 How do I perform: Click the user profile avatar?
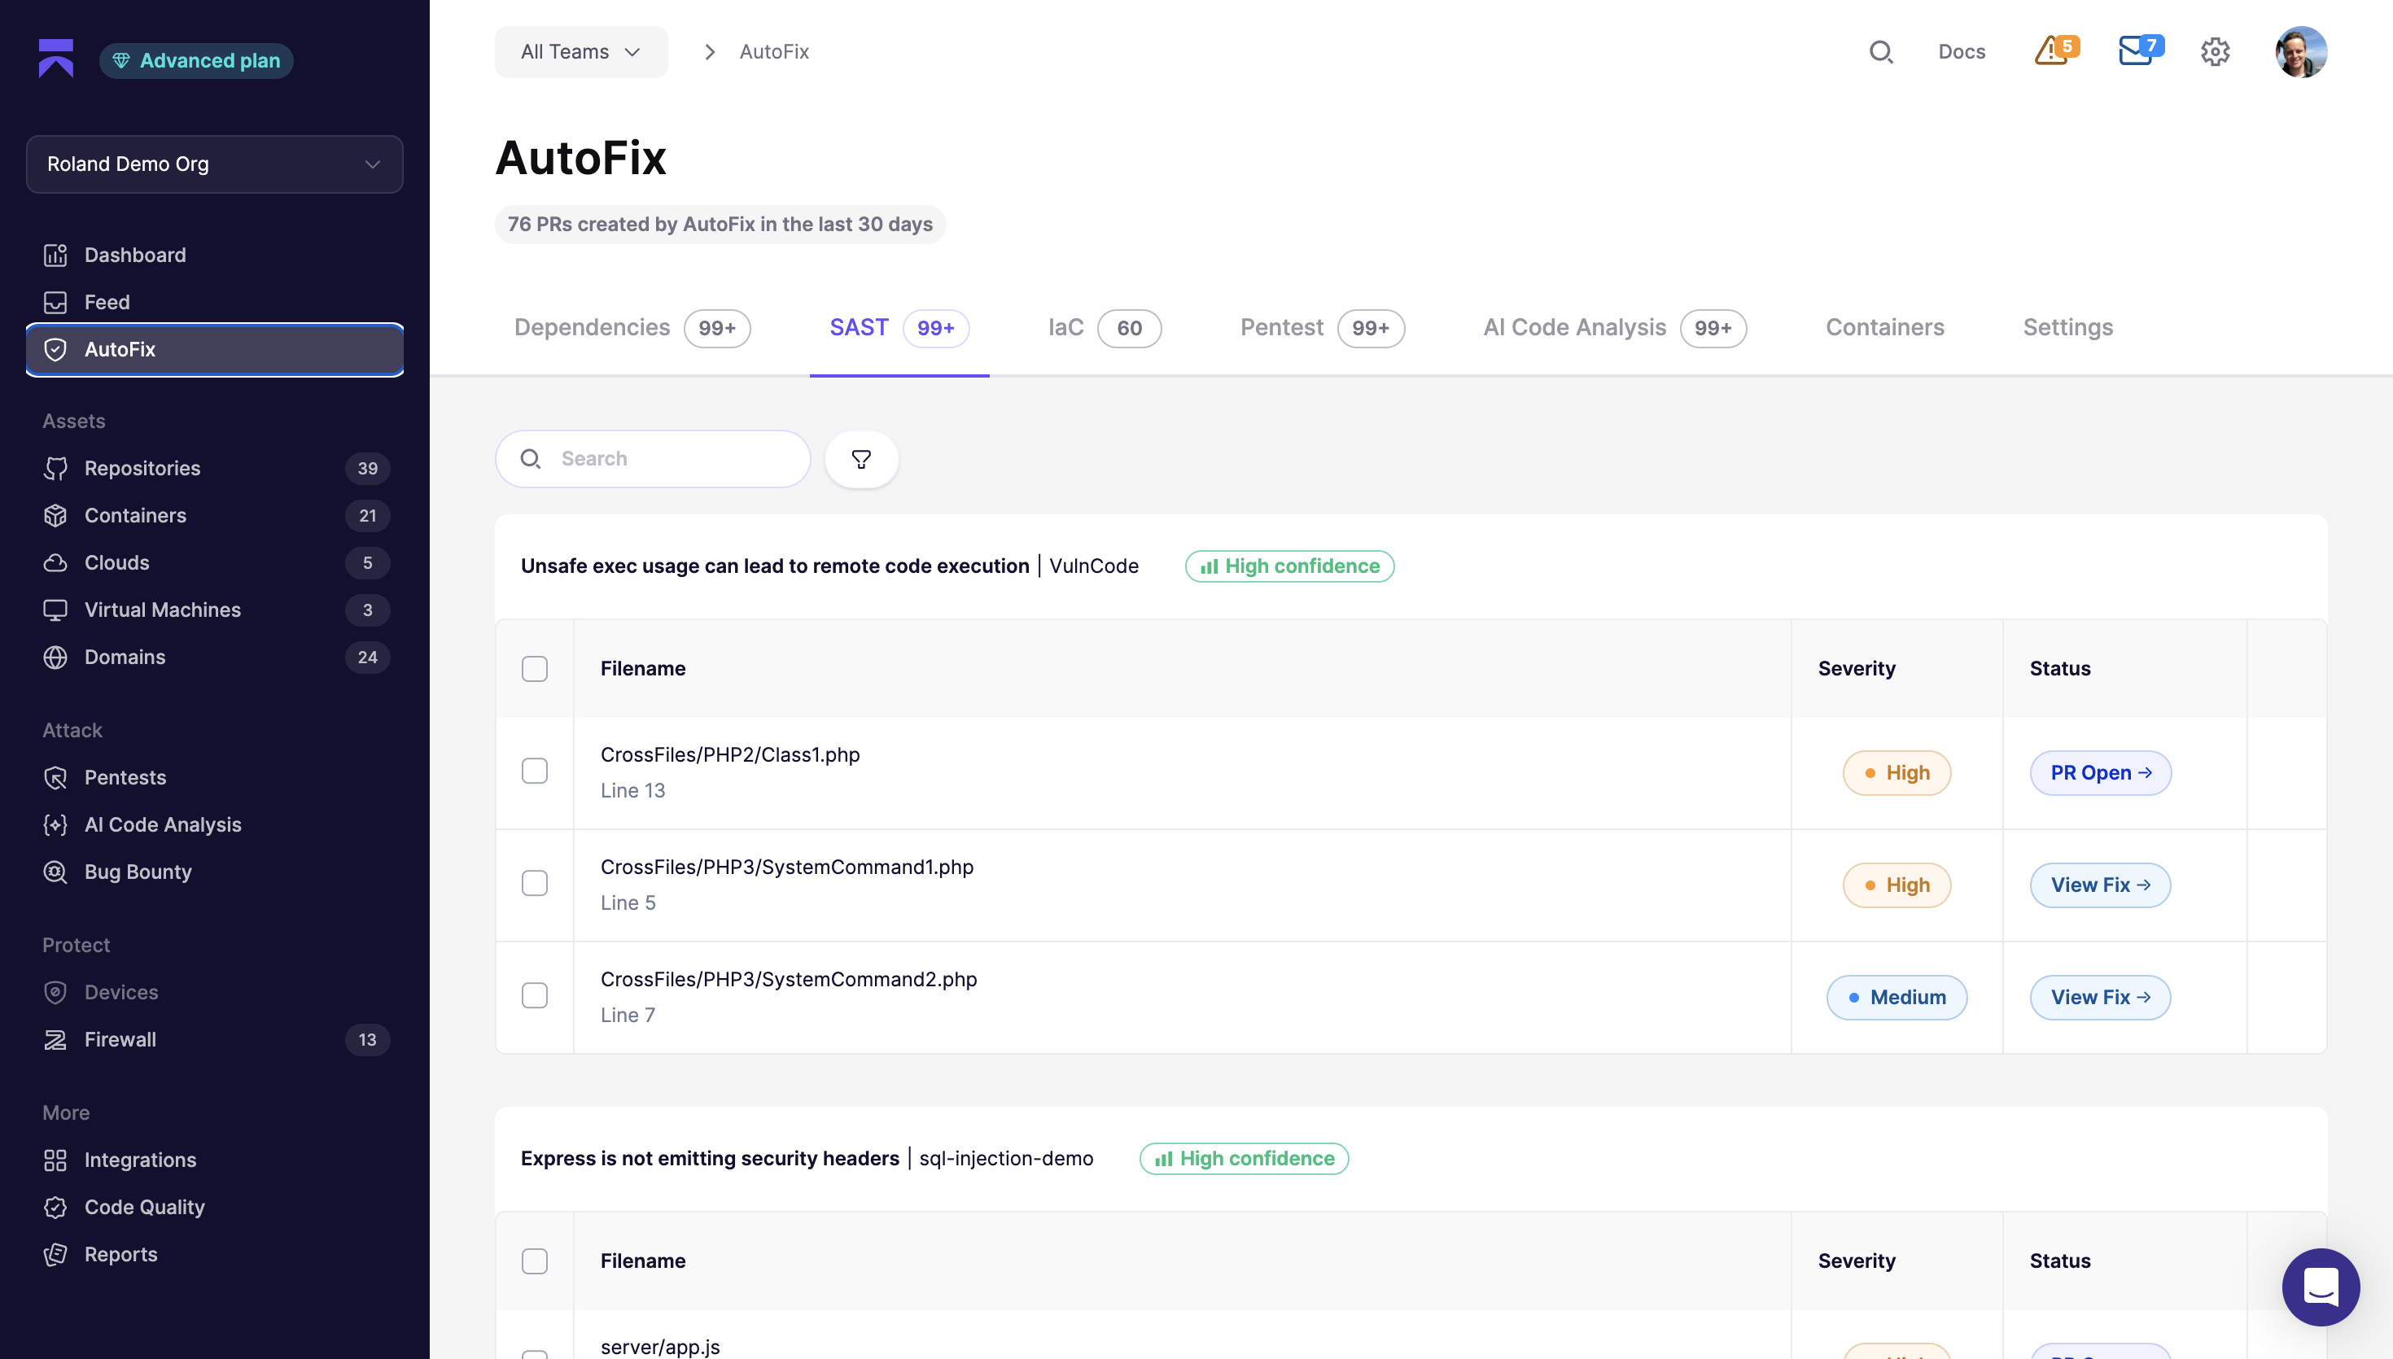(2300, 52)
